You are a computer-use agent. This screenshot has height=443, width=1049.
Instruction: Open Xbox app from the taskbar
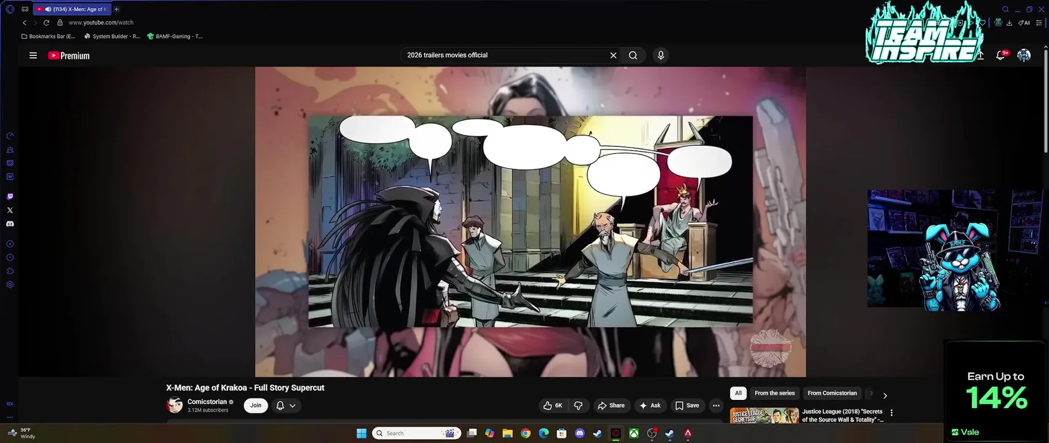pyautogui.click(x=633, y=433)
